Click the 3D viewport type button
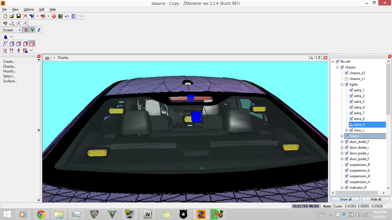This screenshot has width=392, height=220. [x=47, y=58]
